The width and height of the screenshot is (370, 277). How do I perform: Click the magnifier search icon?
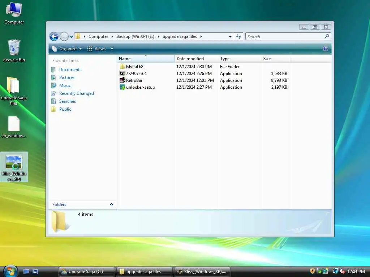[327, 36]
